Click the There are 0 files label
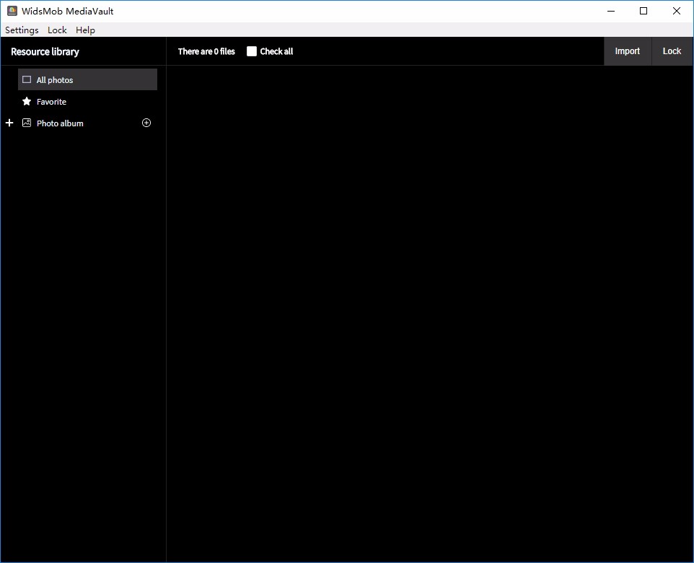The height and width of the screenshot is (563, 694). tap(206, 51)
